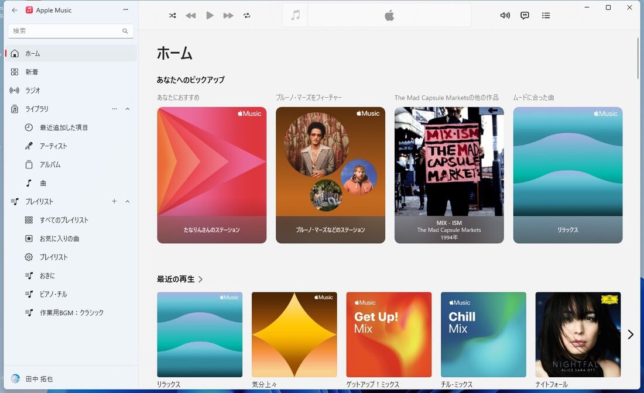Skip to the previous track

pyautogui.click(x=191, y=16)
